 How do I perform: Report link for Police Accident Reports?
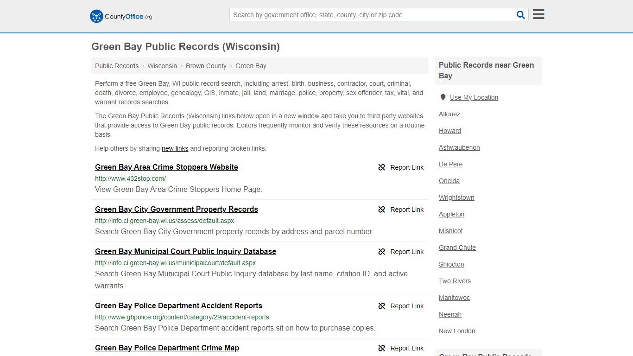(x=407, y=306)
